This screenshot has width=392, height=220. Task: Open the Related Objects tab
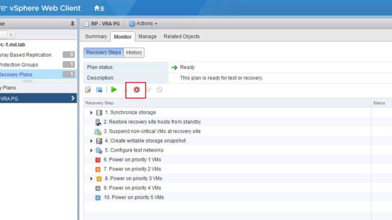point(181,37)
